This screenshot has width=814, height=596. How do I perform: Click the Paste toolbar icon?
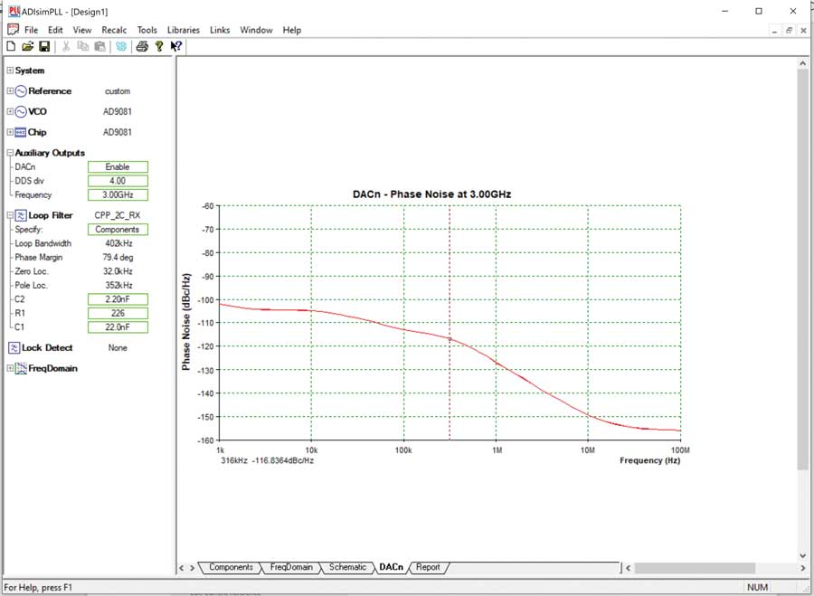[99, 46]
